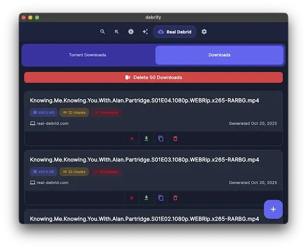The height and width of the screenshot is (249, 307).
Task: Select the S01E04 file name title
Action: click(x=144, y=100)
